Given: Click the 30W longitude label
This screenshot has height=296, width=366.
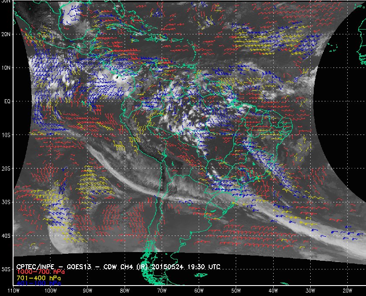Looking at the screenshot, I should [x=310, y=291].
